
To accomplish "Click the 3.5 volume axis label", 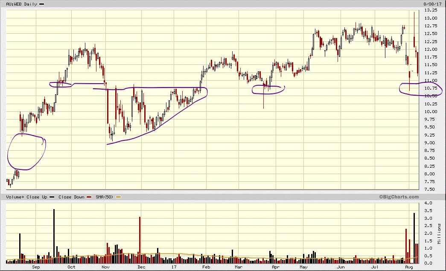I will point(429,210).
